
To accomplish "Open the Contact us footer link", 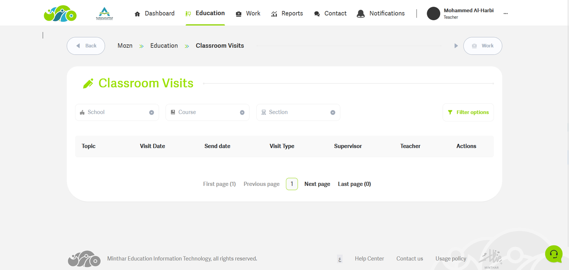I will [410, 259].
